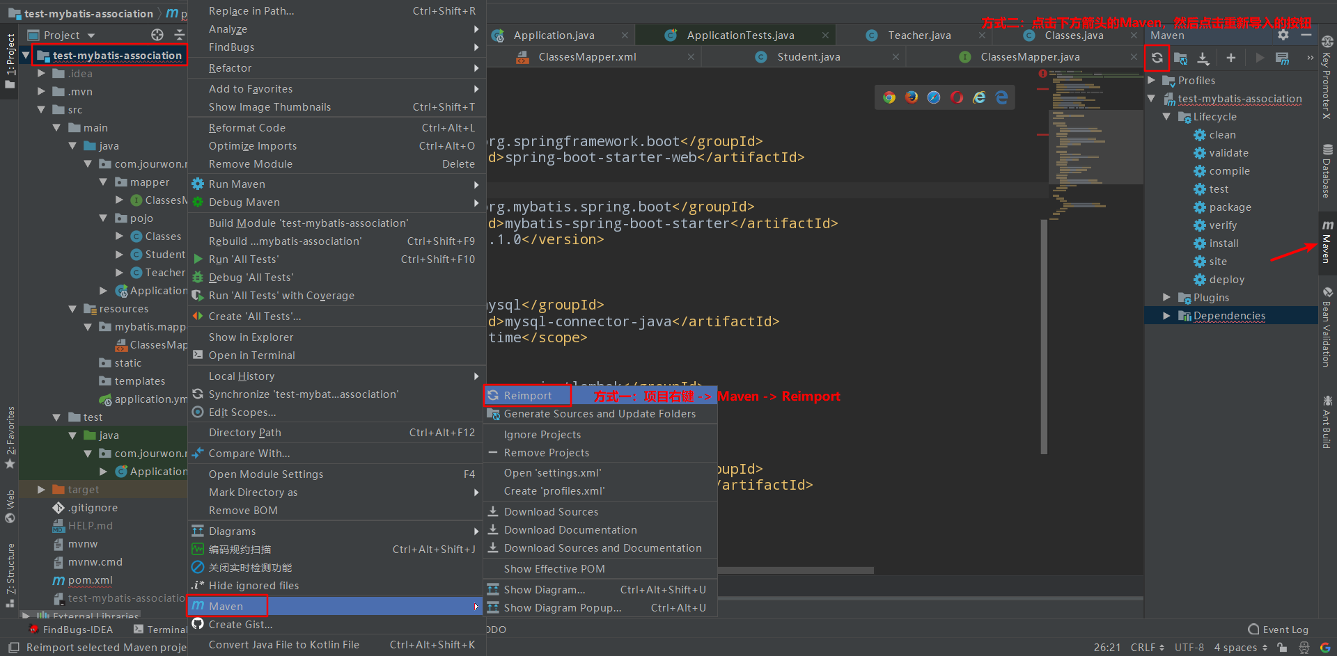Viewport: 1337px width, 656px height.
Task: Click Reimport All Maven Projects refresh icon
Action: coord(1157,58)
